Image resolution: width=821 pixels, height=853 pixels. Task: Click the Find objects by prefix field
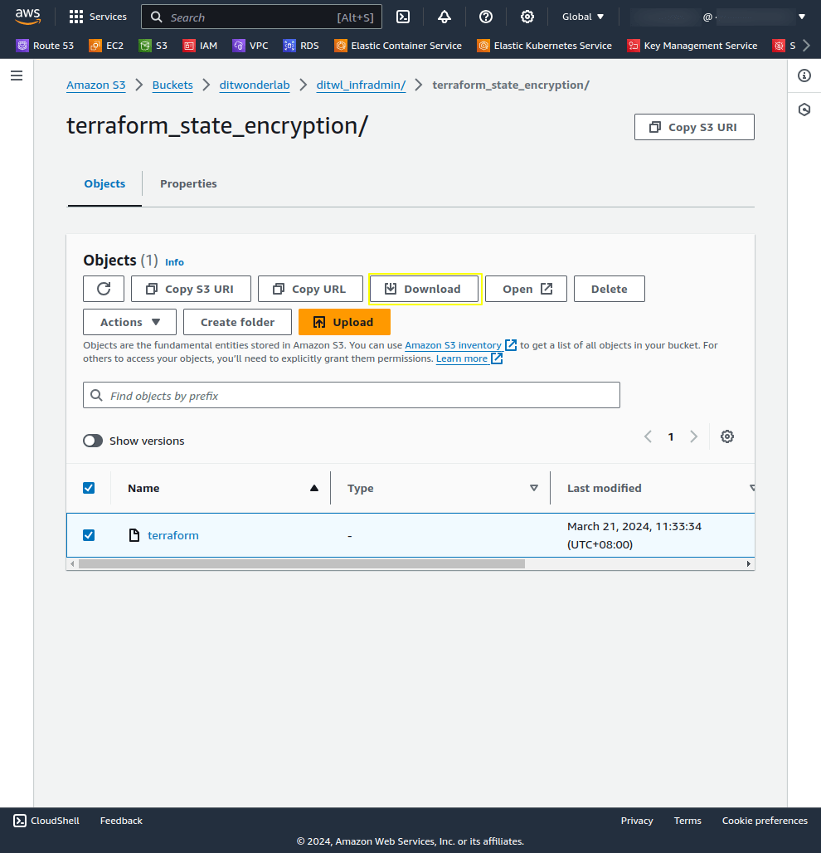(351, 395)
